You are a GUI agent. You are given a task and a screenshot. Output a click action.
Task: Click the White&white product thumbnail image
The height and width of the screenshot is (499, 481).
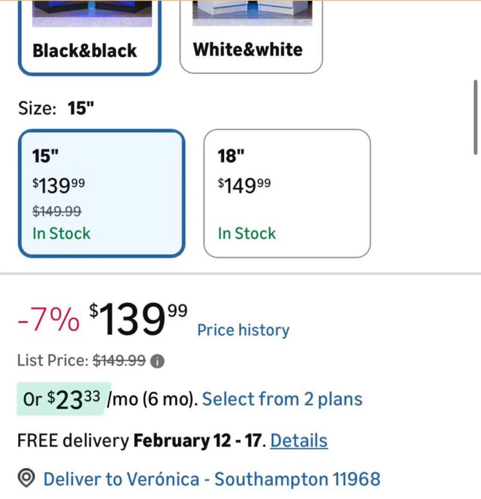tap(252, 13)
